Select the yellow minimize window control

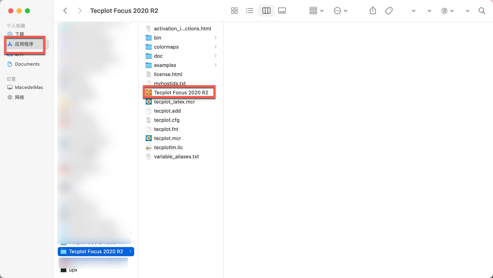[x=19, y=11]
